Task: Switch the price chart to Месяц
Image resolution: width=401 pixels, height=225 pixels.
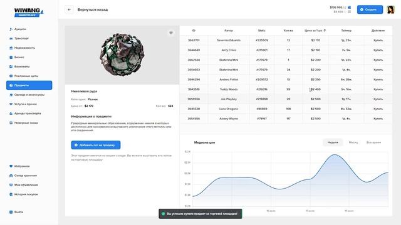Action: (353, 142)
